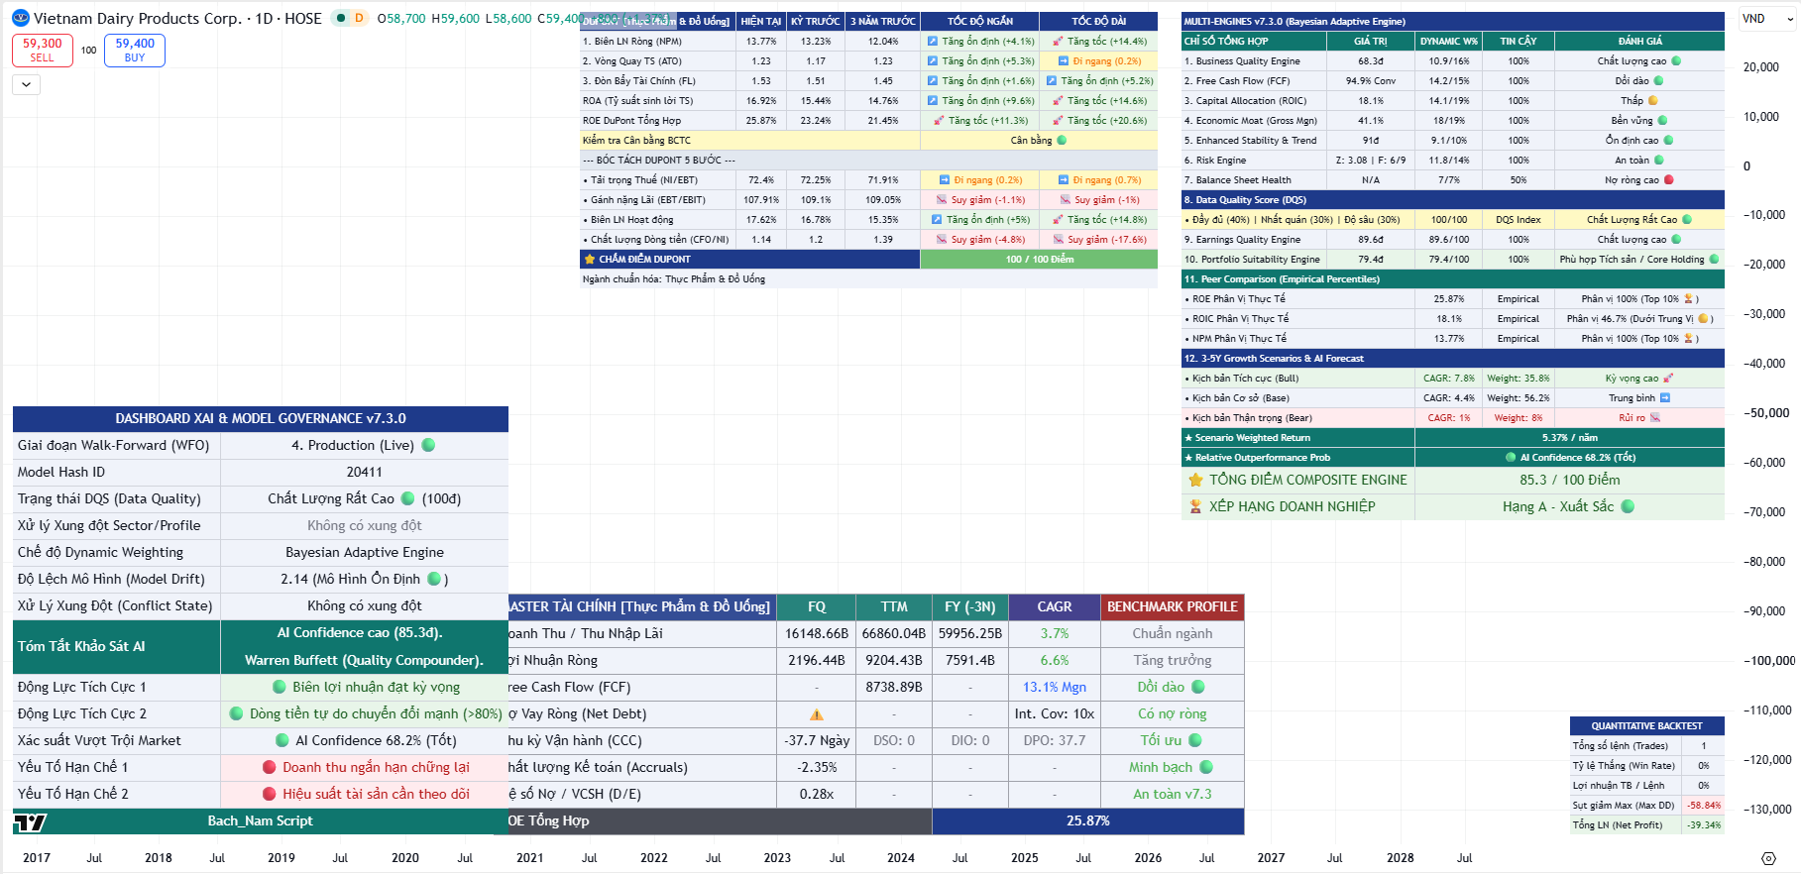Viewport: 1801px width, 874px height.
Task: Click the '--- BÓC TÁCH DUPONT 5 BƯỚC ---' row
Action: click(x=868, y=161)
